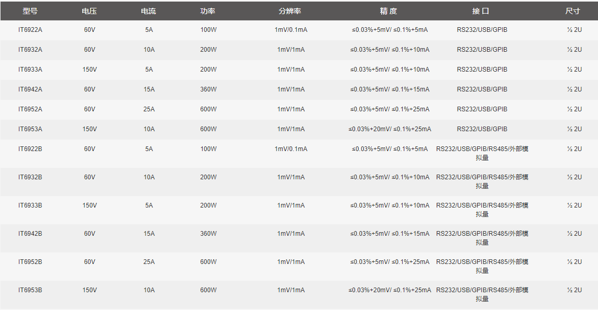
Task: Open the IT6932B model entry
Action: [30, 177]
